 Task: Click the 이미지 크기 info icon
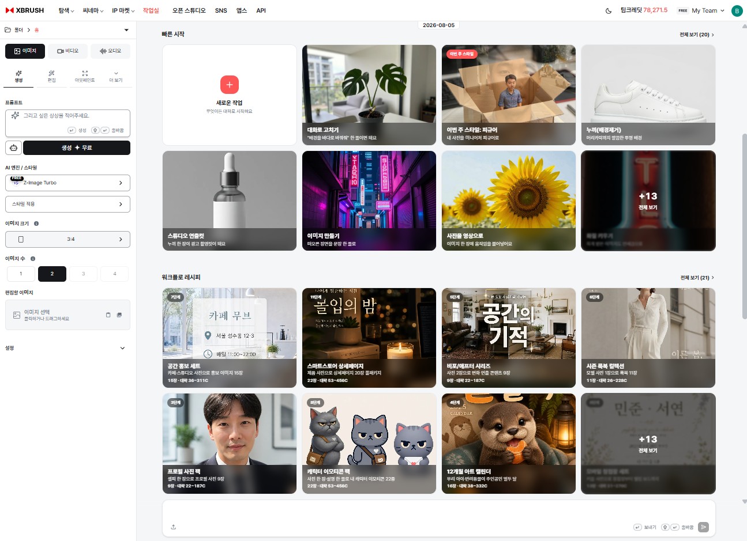[x=36, y=224]
